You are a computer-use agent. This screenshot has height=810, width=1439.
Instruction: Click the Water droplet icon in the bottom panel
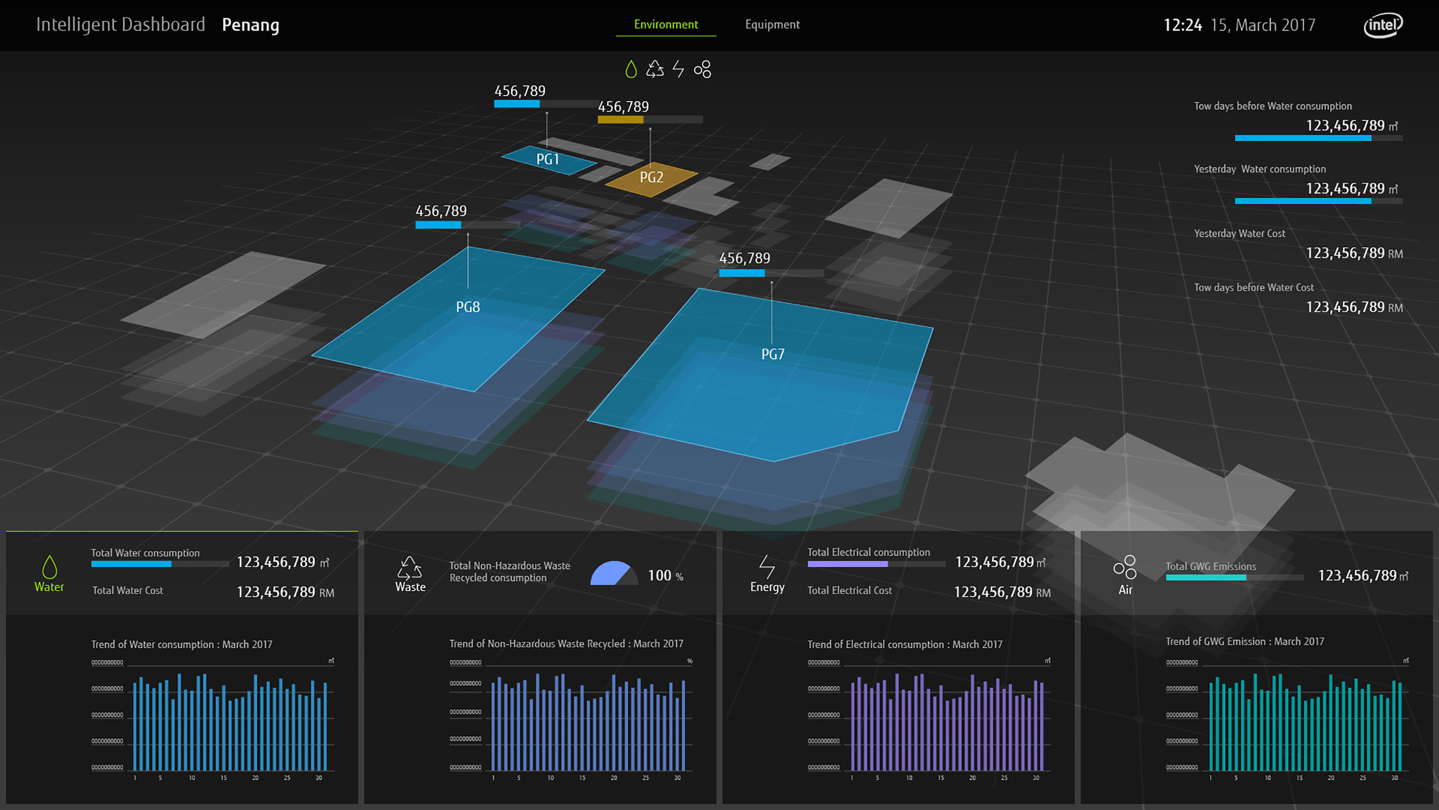[x=49, y=566]
